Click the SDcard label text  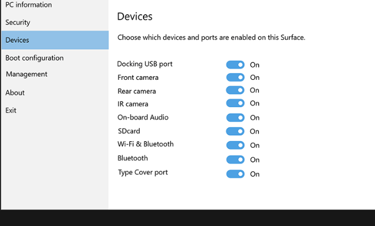pyautogui.click(x=129, y=131)
